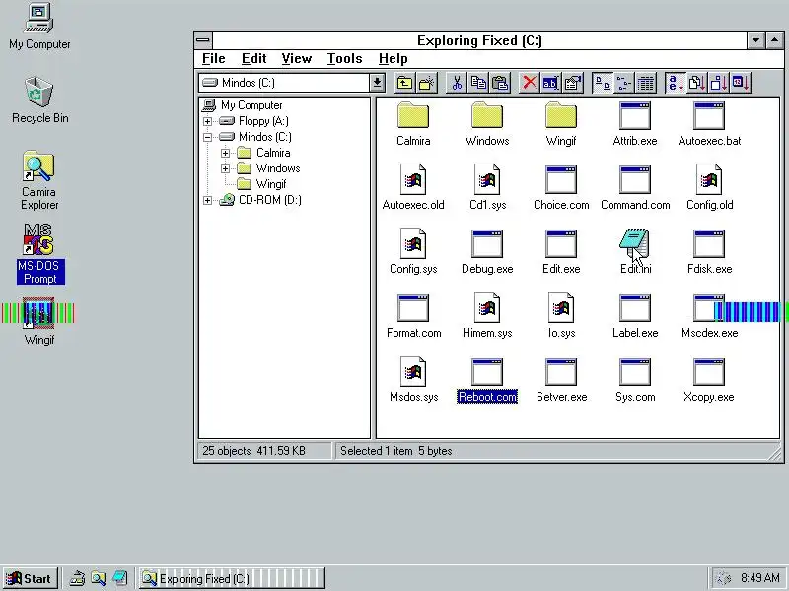
Task: Click the Start button on taskbar
Action: [x=30, y=578]
